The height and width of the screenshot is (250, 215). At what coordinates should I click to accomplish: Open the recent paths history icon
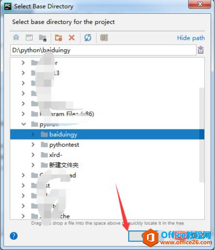tap(200, 50)
